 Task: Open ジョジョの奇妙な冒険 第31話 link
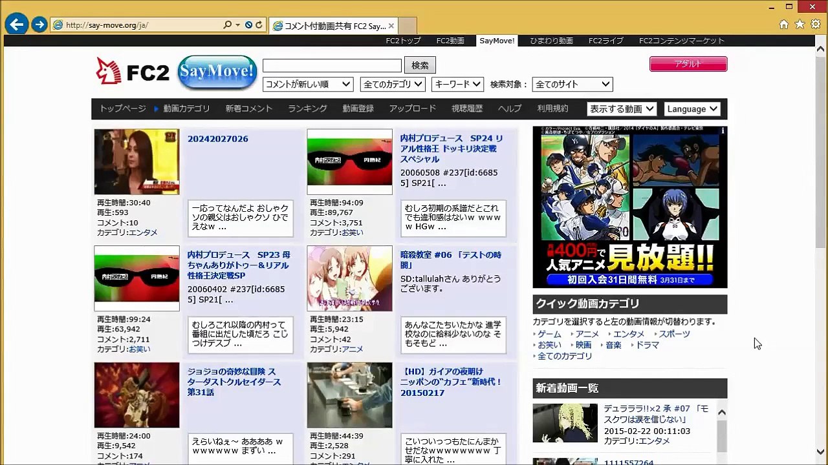[x=234, y=382]
